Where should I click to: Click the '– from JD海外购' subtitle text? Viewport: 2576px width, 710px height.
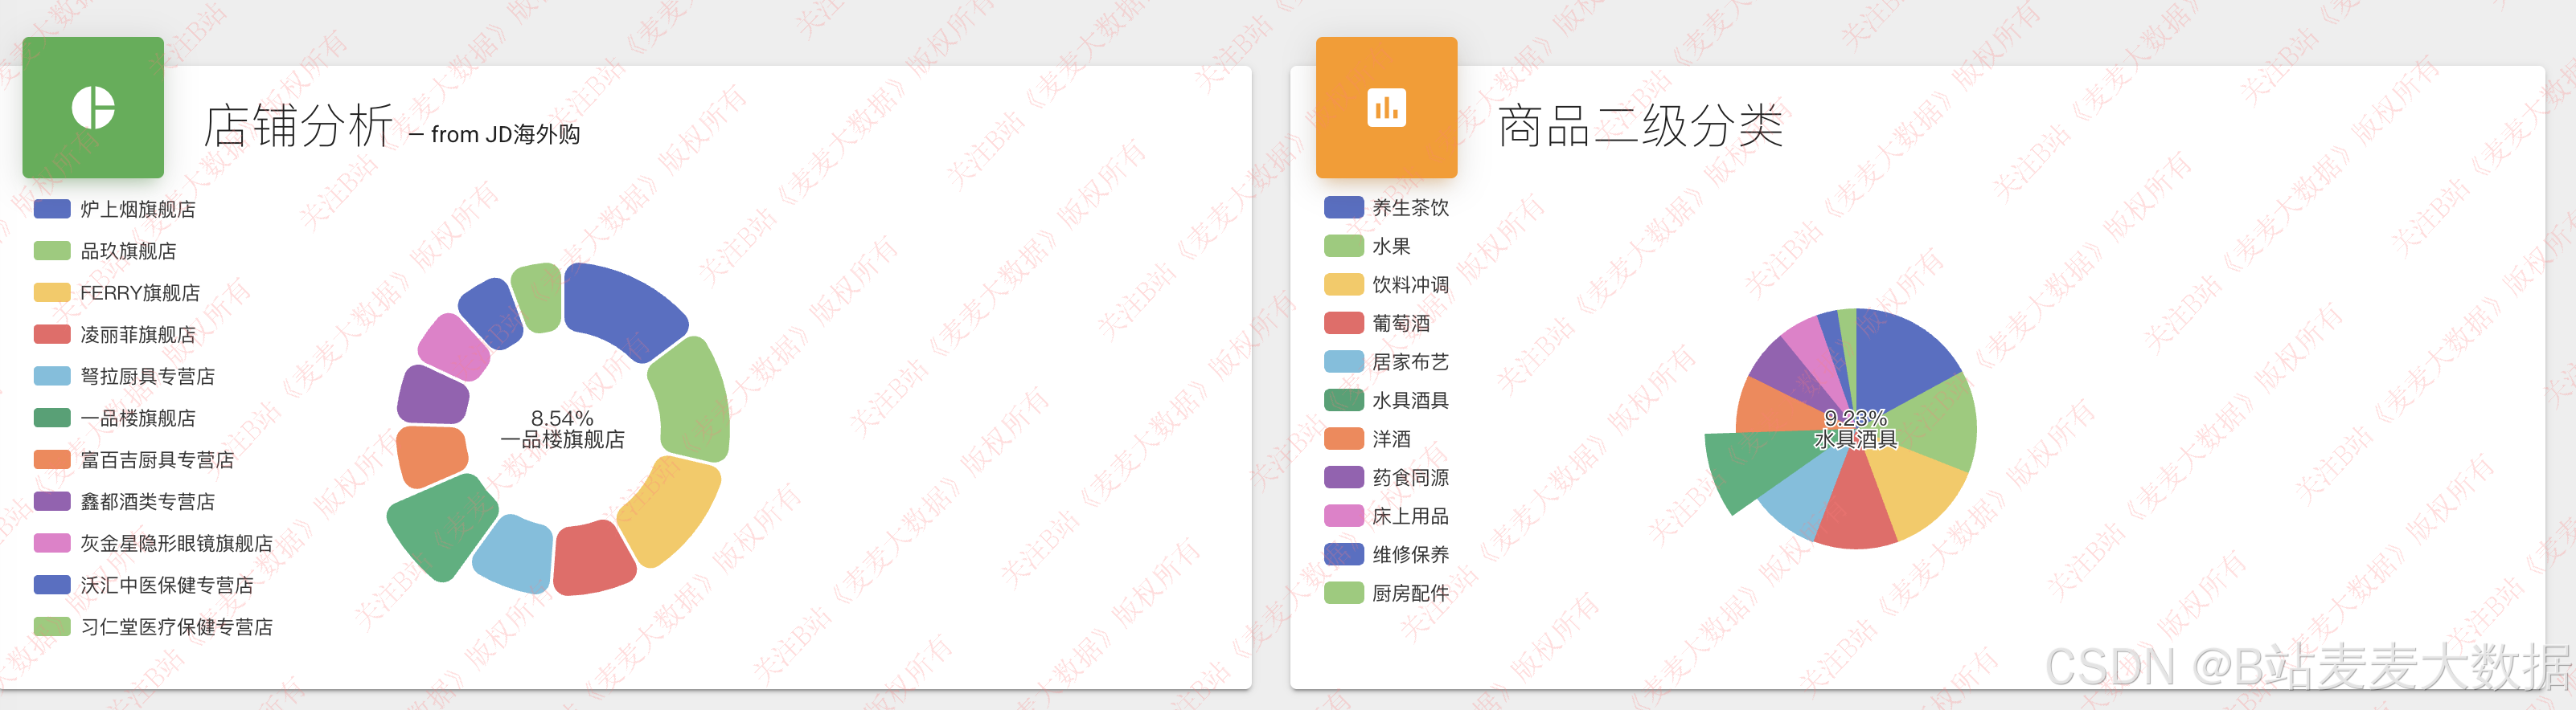[495, 134]
